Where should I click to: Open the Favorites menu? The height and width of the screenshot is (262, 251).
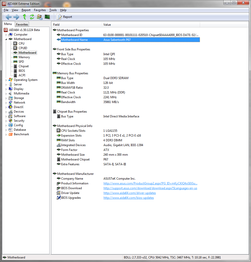pyautogui.click(x=40, y=10)
